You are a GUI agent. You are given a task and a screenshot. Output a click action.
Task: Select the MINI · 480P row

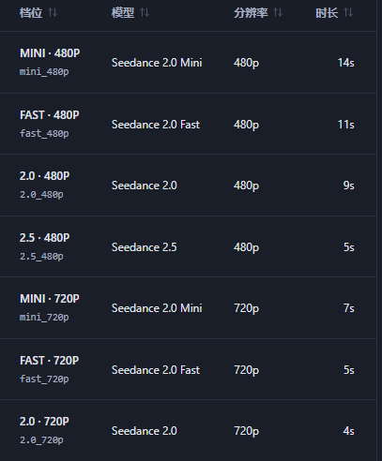tap(188, 62)
